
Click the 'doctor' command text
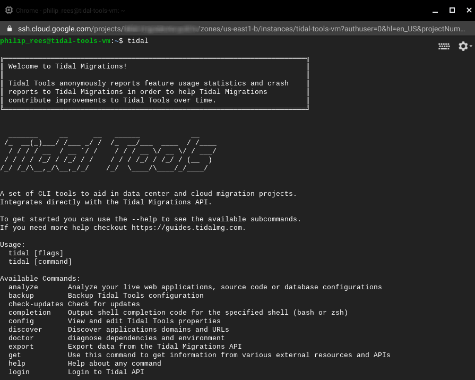[x=21, y=338]
